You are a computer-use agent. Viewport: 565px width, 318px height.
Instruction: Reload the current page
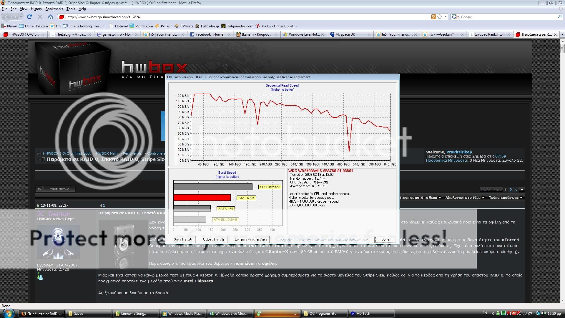click(x=29, y=17)
